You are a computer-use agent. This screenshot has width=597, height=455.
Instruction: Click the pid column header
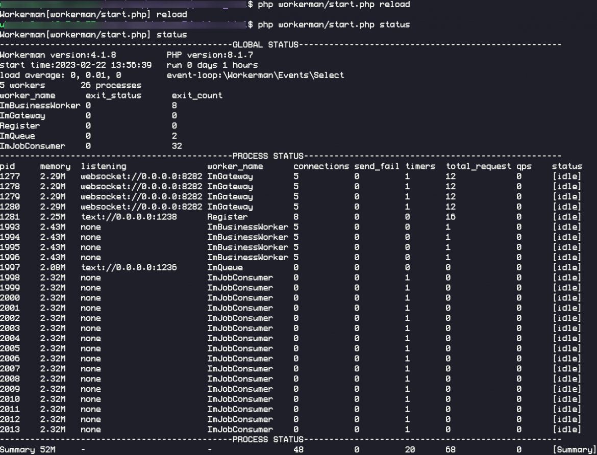[x=8, y=166]
